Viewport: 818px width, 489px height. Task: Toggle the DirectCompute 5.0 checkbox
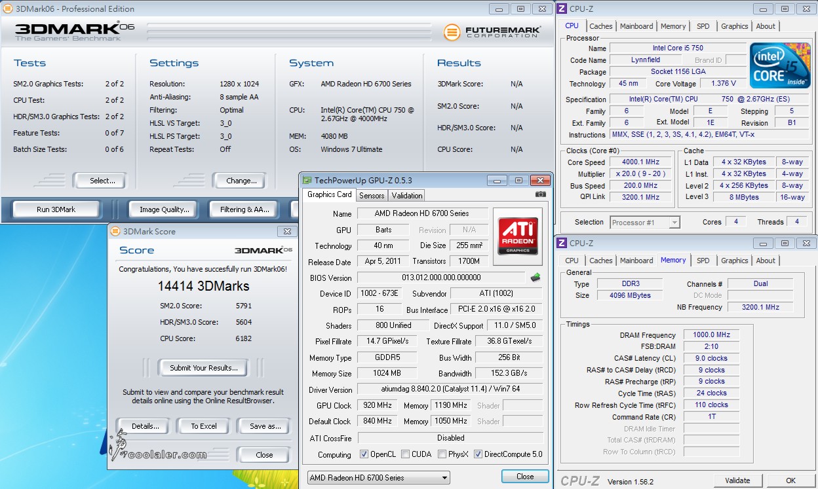pos(478,454)
